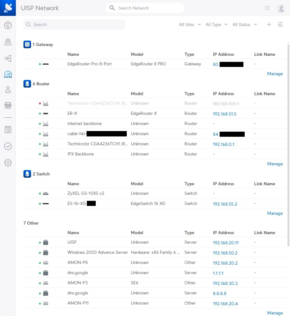Image resolution: width=290 pixels, height=316 pixels.
Task: Open the settings gear sidebar icon
Action: point(8,163)
